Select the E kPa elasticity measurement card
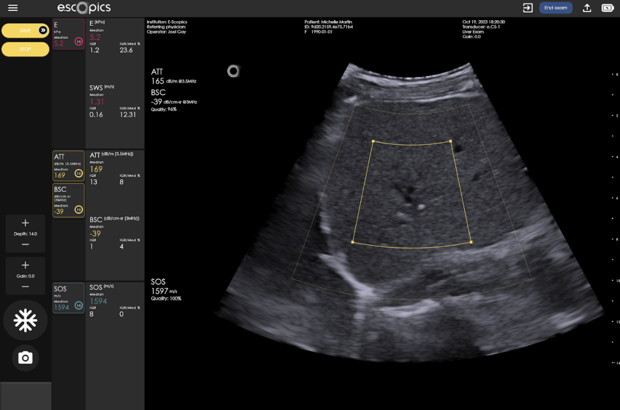 click(x=68, y=34)
